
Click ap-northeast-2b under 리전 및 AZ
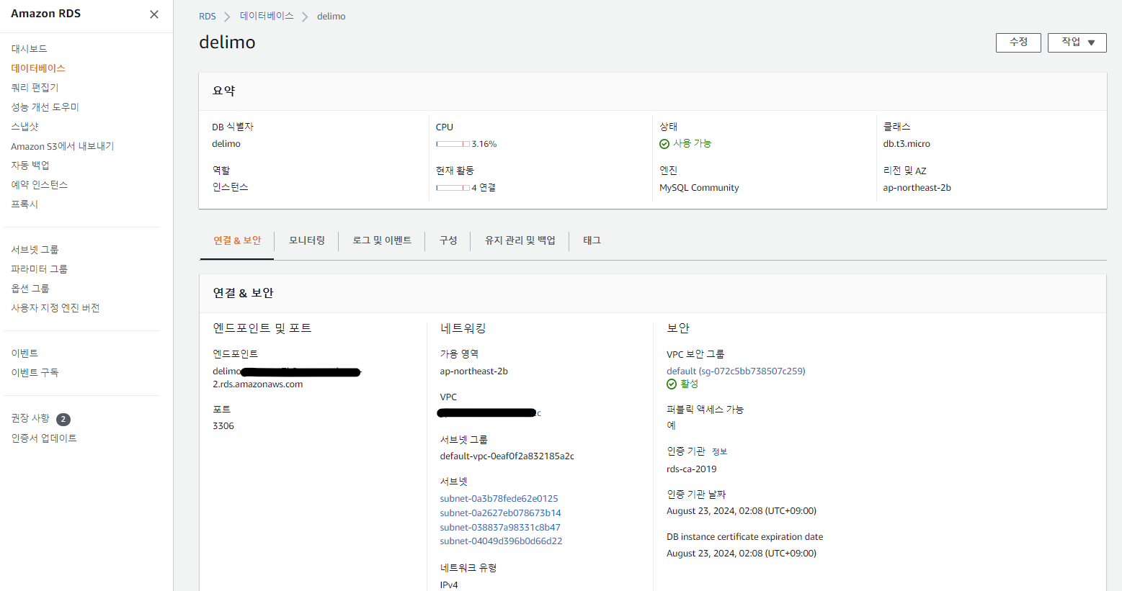[x=917, y=188]
